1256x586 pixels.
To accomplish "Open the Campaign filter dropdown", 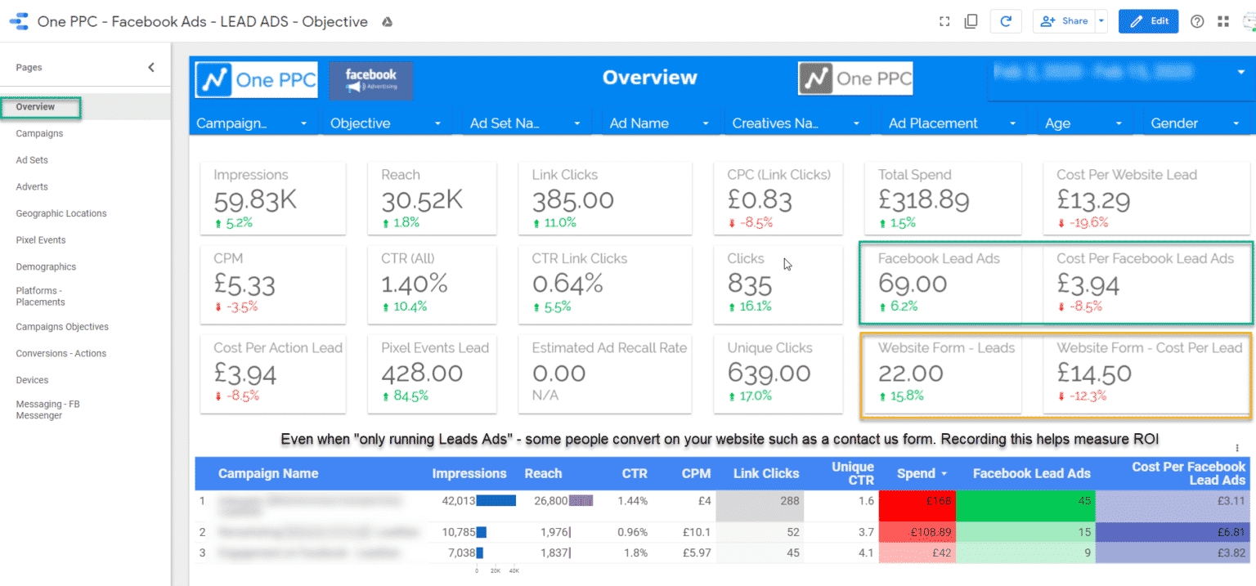I will pyautogui.click(x=252, y=123).
